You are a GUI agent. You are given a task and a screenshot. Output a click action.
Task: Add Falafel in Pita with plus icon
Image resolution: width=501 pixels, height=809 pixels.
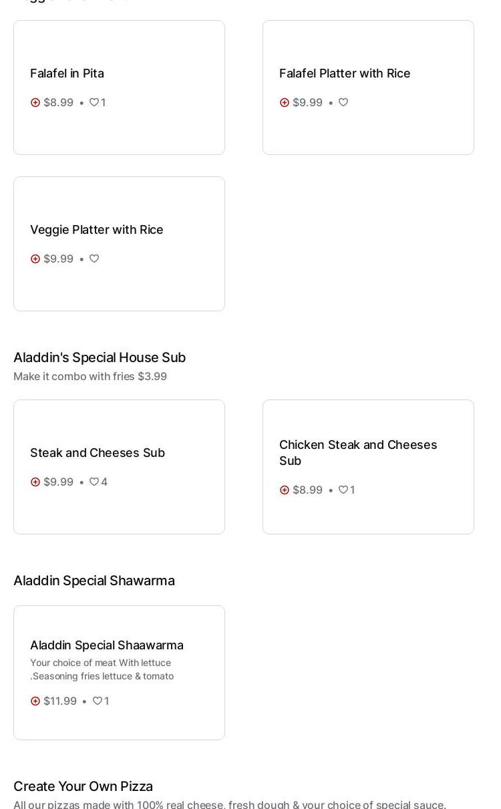[x=35, y=102]
